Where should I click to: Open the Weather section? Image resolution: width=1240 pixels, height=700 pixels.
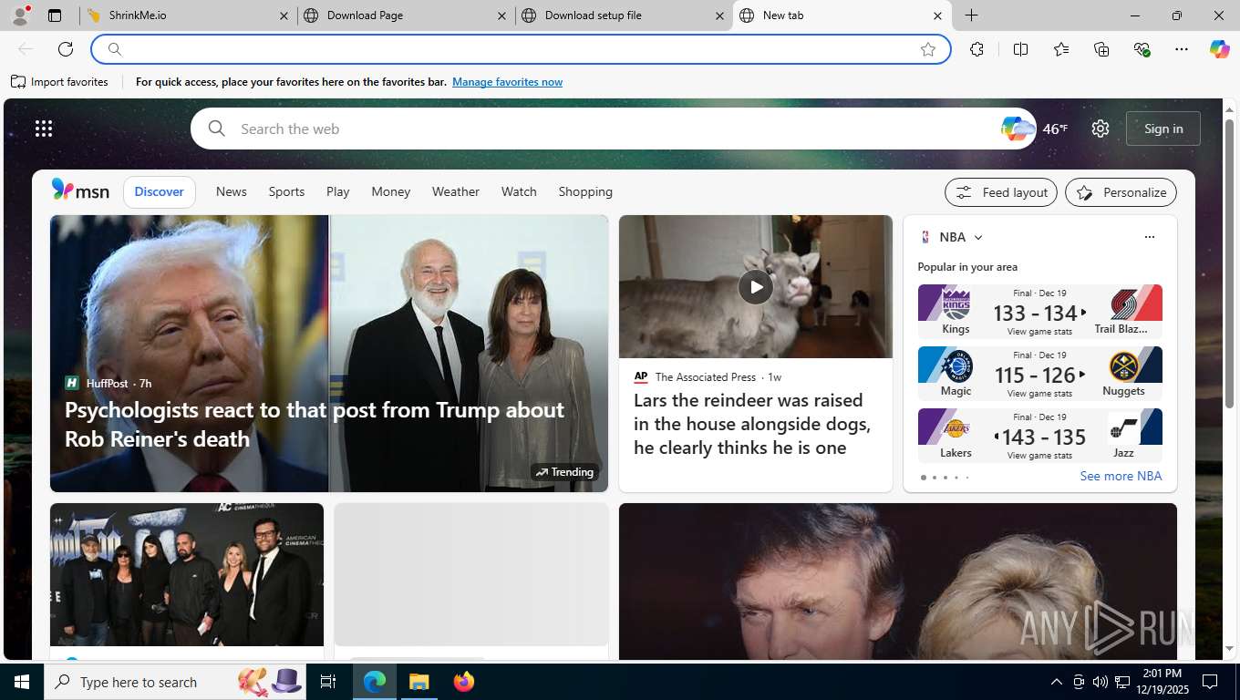[x=455, y=191]
